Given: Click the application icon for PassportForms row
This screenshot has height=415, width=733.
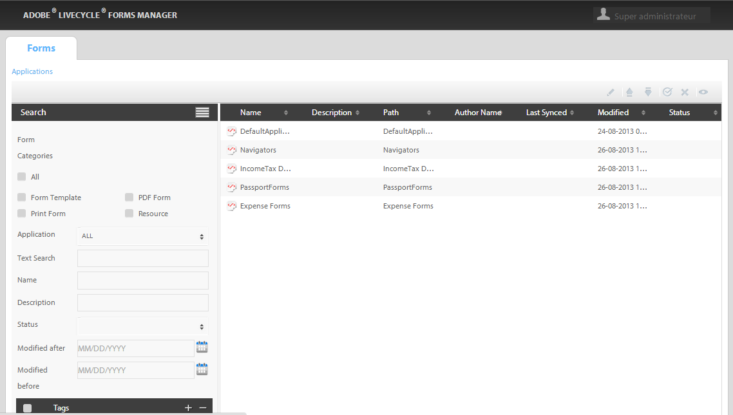Looking at the screenshot, I should (x=231, y=187).
